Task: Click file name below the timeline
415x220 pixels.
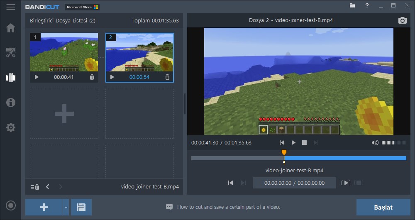Action: [294, 171]
